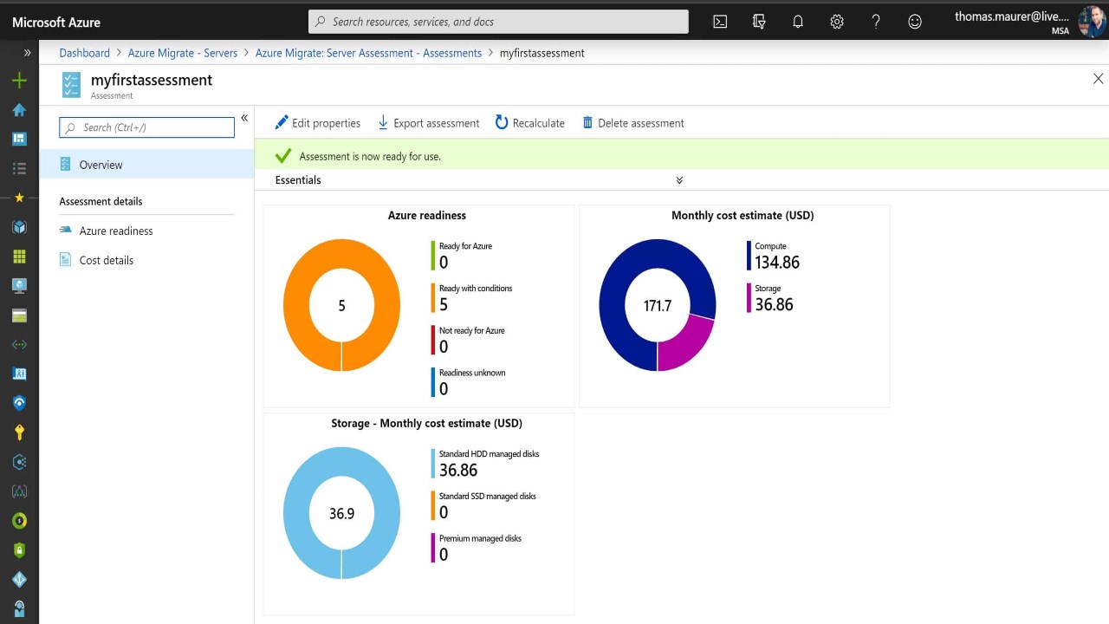Click the light blue storage cost donut
1109x624 pixels.
[x=295, y=513]
